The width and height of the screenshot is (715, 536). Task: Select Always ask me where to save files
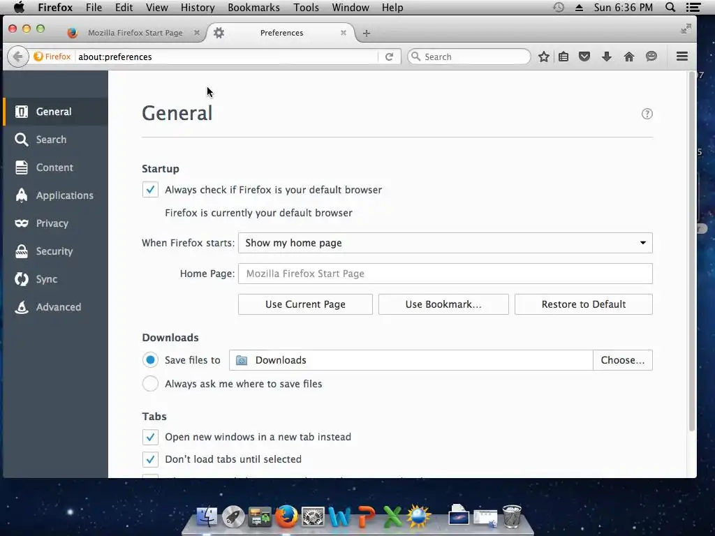pyautogui.click(x=150, y=384)
